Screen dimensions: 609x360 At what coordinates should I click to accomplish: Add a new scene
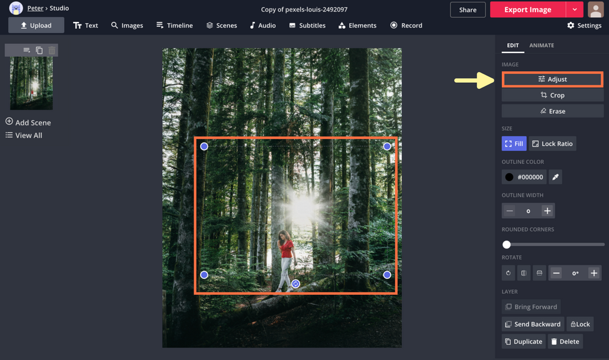coord(28,122)
